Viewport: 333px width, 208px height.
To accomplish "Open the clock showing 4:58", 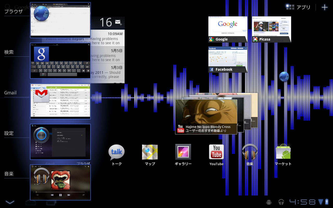I will [303, 202].
